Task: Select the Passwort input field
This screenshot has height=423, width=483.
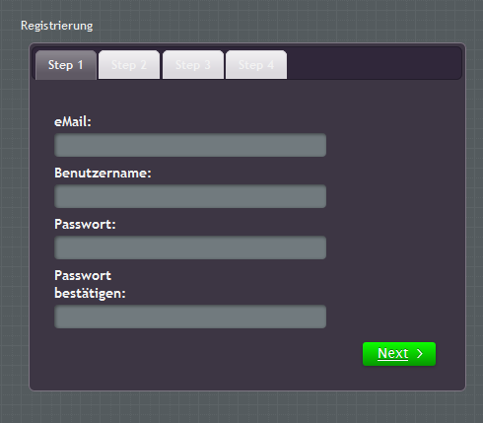Action: [x=190, y=247]
